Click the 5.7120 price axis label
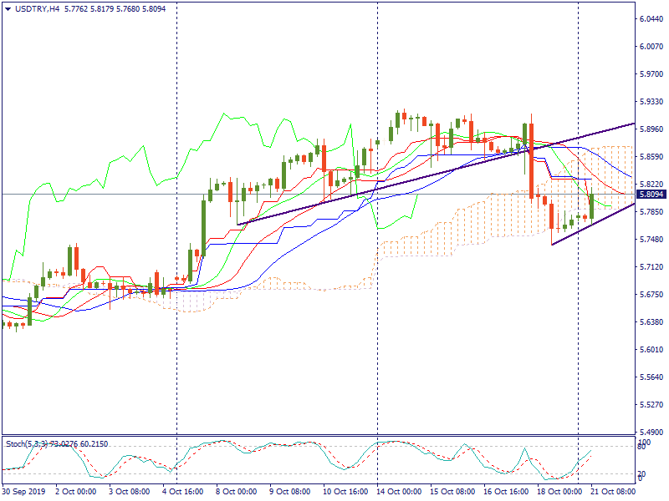Viewport: 669px width, 501px height. pyautogui.click(x=651, y=267)
